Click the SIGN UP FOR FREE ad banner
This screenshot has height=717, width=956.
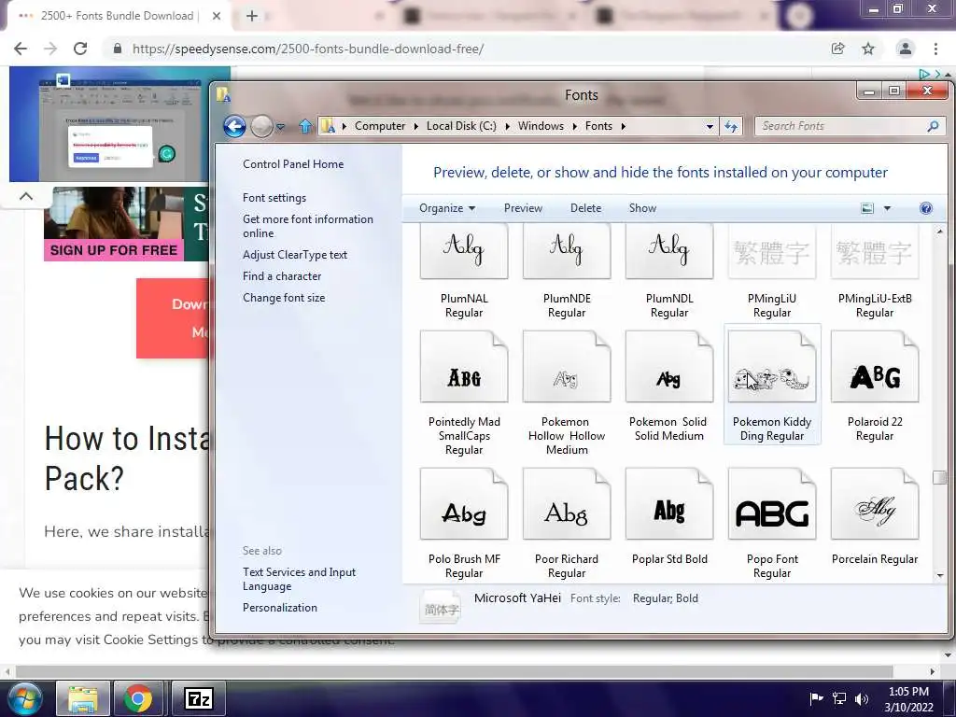tap(113, 250)
